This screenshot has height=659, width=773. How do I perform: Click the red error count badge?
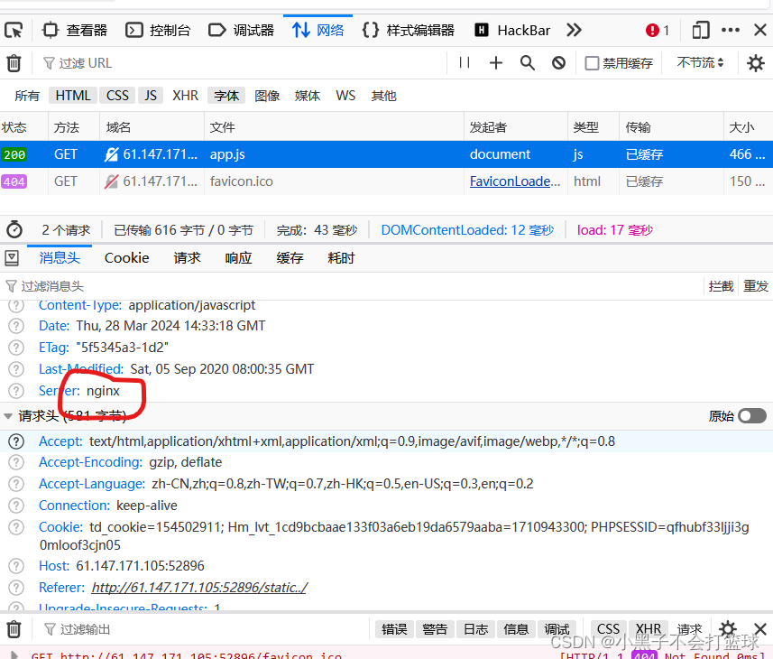pos(651,30)
